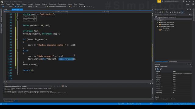Image resolution: width=195 pixels, height=109 pixels.
Task: Click the Solution Explorer search field
Action: [x=171, y=15]
